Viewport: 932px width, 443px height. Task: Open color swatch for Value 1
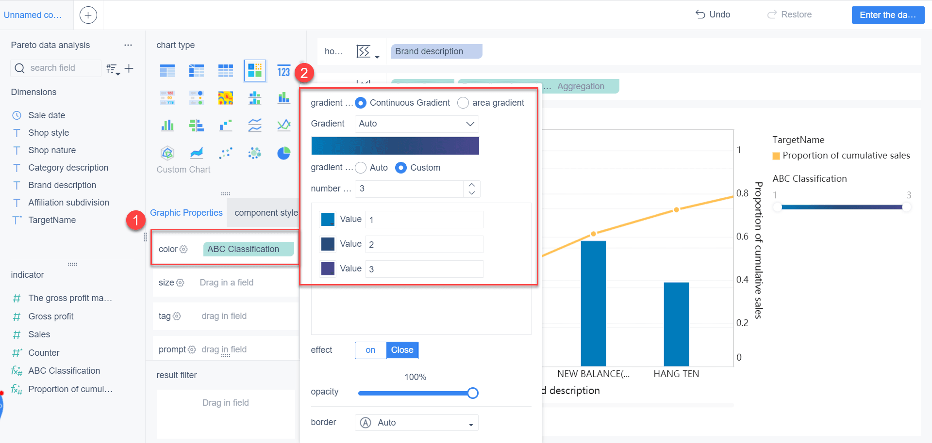(x=328, y=219)
